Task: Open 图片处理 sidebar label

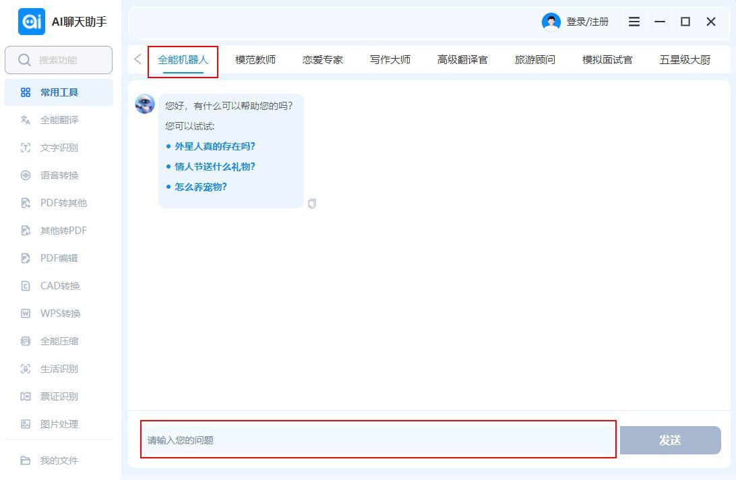Action: pos(59,425)
